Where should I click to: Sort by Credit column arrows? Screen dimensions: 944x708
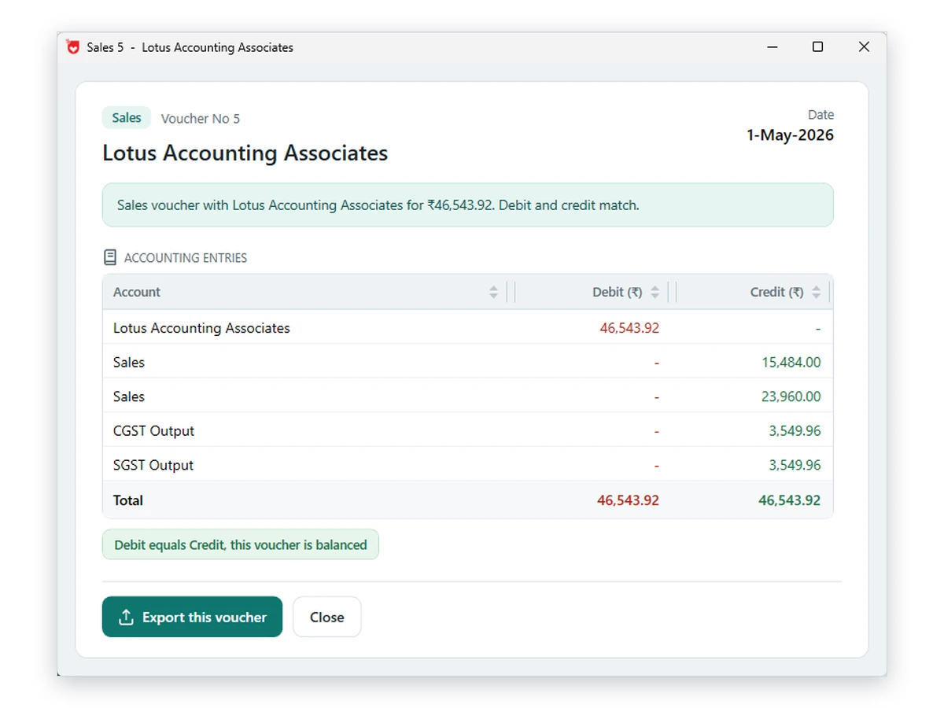click(816, 292)
